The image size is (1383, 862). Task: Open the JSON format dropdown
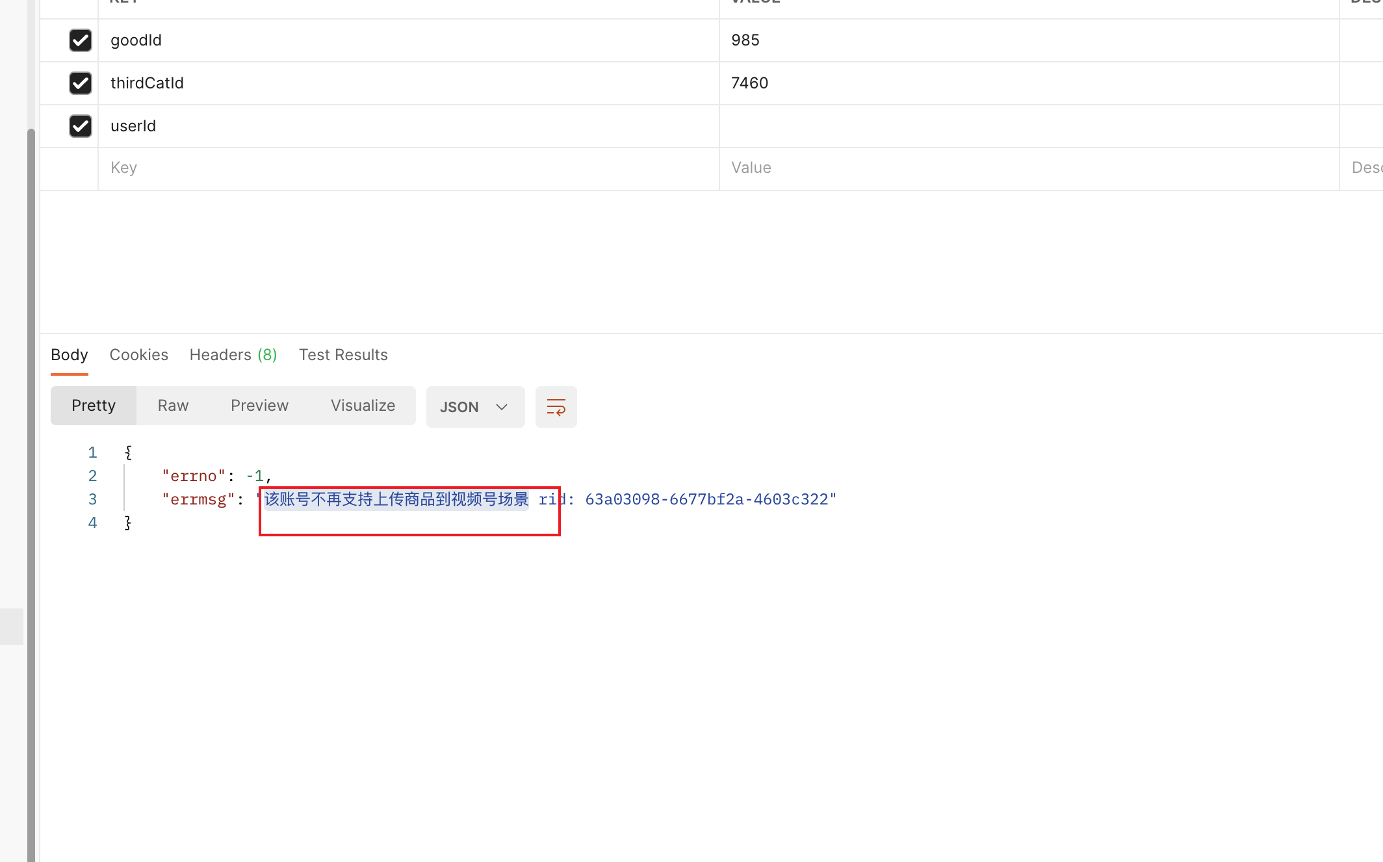point(475,407)
